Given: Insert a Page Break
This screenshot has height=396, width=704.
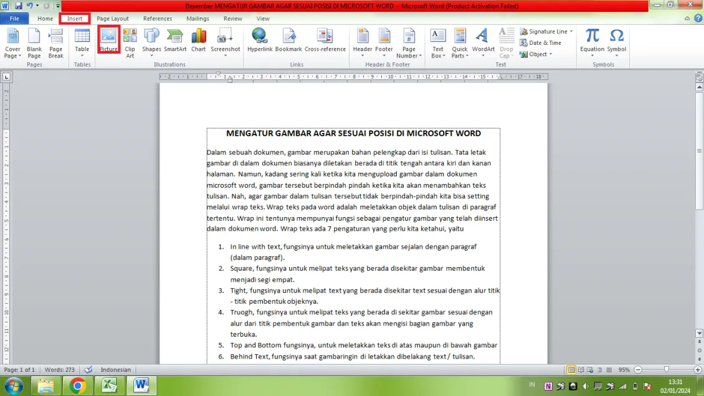Looking at the screenshot, I should click(55, 43).
